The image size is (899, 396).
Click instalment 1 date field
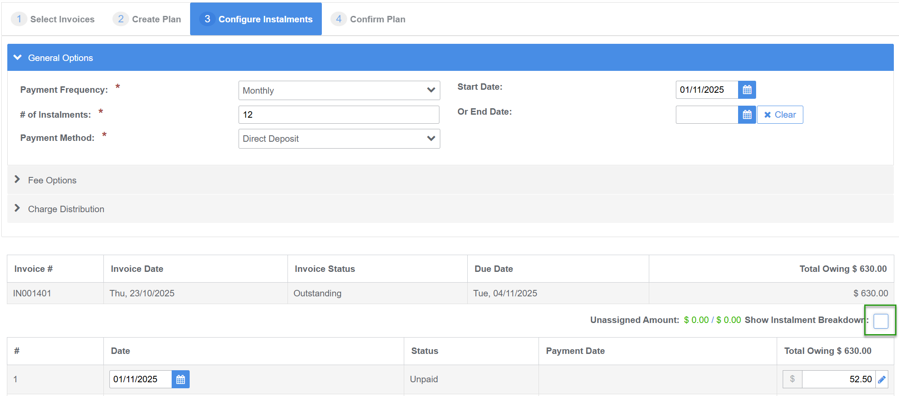click(x=140, y=379)
